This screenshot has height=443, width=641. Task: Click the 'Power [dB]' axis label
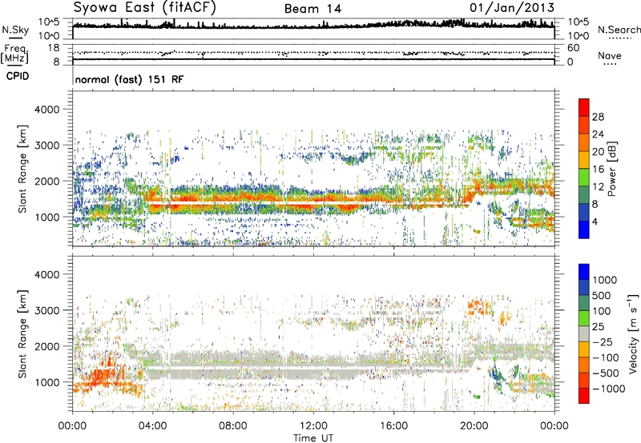612,169
